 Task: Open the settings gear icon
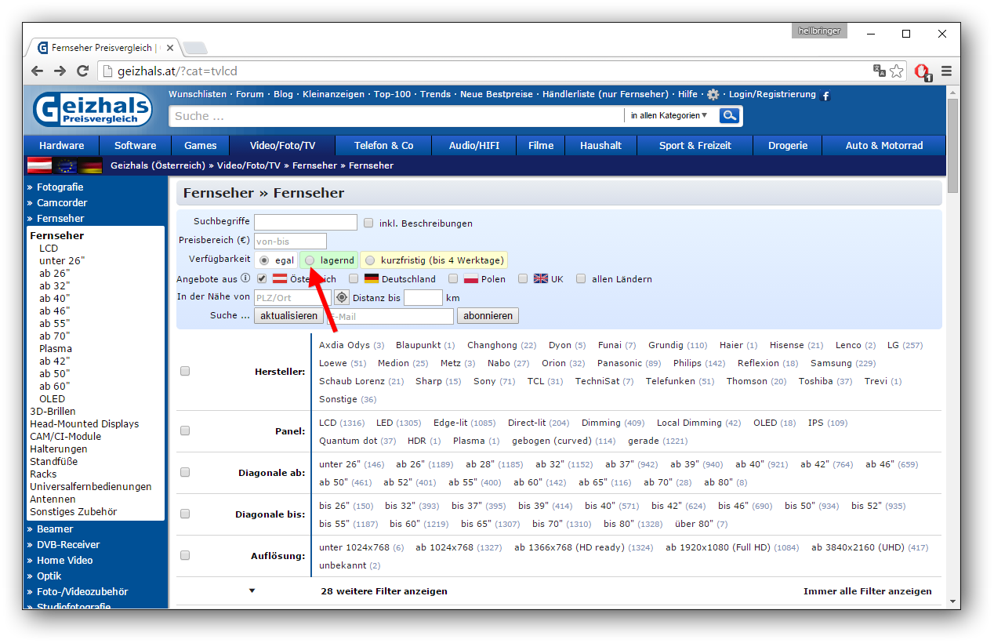pyautogui.click(x=713, y=94)
